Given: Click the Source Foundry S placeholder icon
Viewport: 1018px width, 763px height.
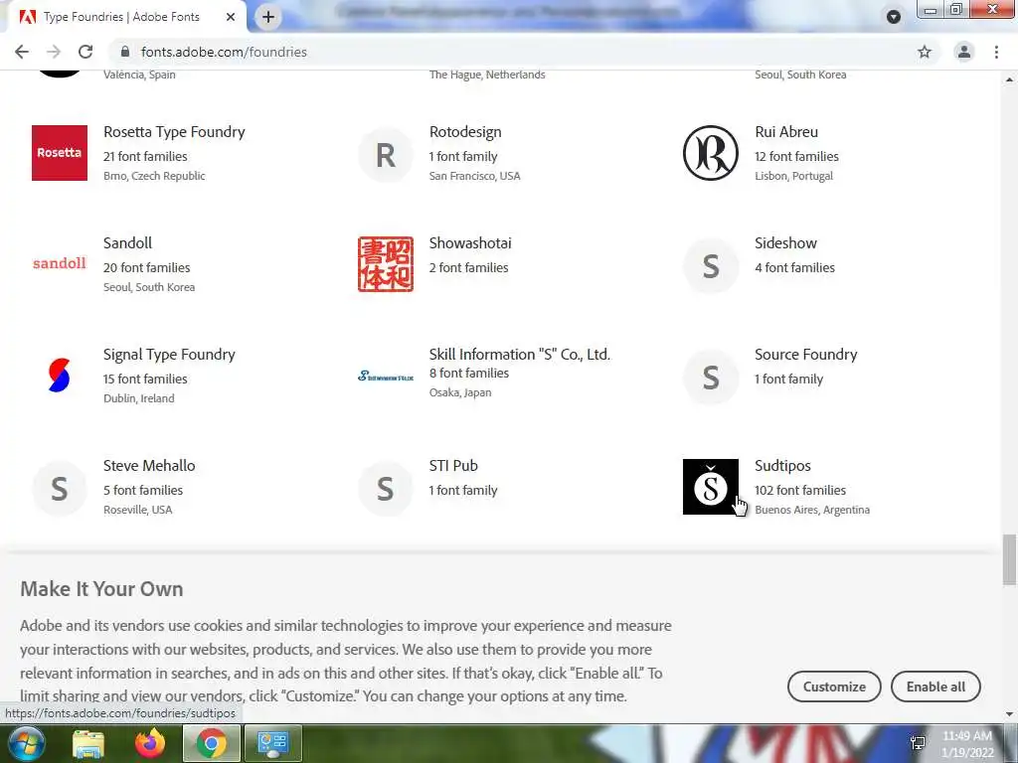Looking at the screenshot, I should (x=711, y=377).
